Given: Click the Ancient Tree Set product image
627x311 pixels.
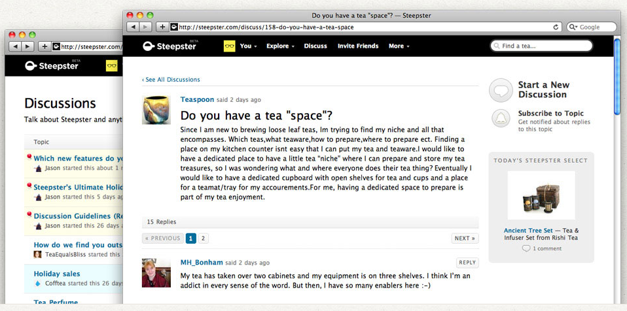Looking at the screenshot, I should pyautogui.click(x=541, y=195).
